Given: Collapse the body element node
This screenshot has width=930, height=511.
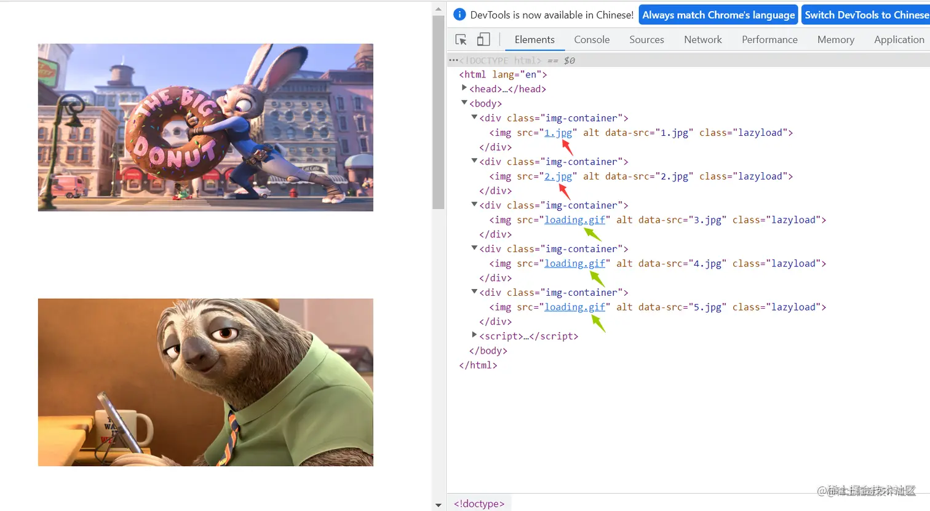Looking at the screenshot, I should pos(464,103).
